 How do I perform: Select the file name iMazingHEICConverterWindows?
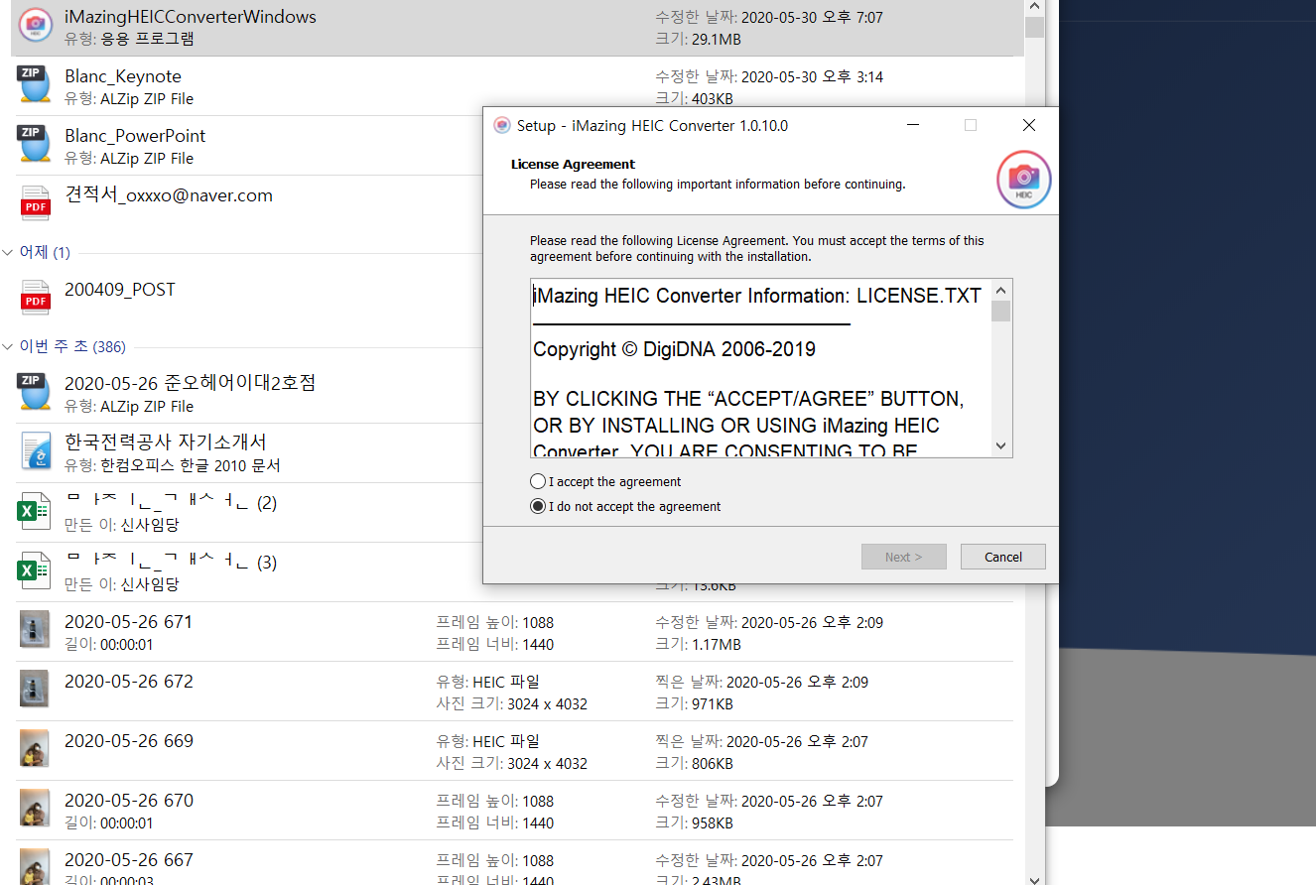pyautogui.click(x=191, y=17)
